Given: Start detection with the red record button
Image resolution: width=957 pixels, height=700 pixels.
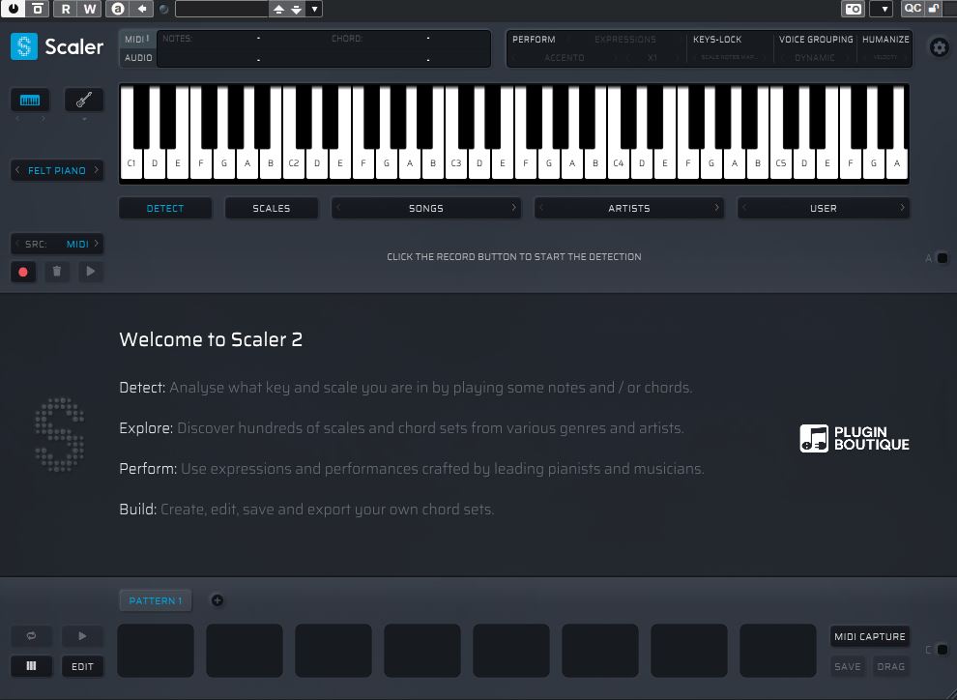Looking at the screenshot, I should coord(23,273).
